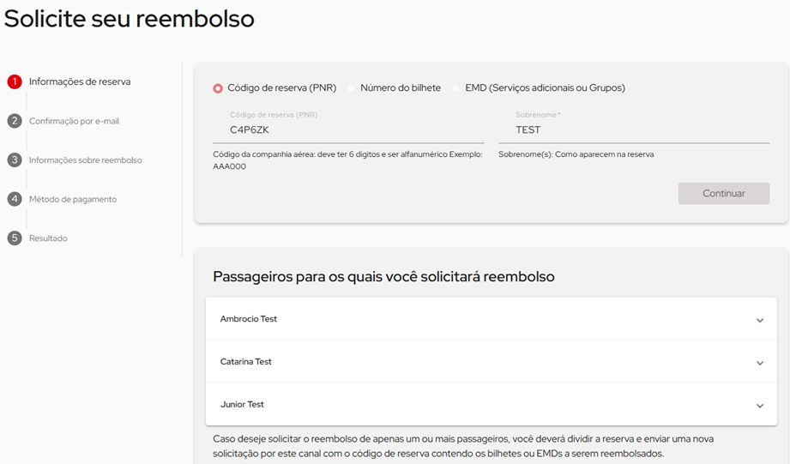The height and width of the screenshot is (464, 790).
Task: Open the Informações sobre reembolso step
Action: (86, 160)
